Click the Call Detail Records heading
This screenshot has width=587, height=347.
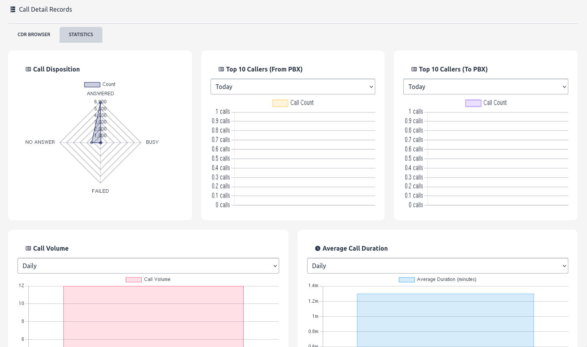click(x=46, y=9)
